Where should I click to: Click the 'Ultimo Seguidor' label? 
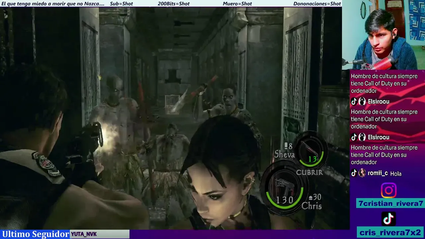(x=36, y=234)
